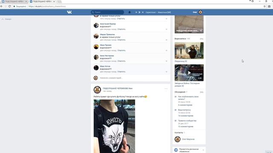273x153 pixels.
Task: Open the Контакты section header
Action: (179, 133)
